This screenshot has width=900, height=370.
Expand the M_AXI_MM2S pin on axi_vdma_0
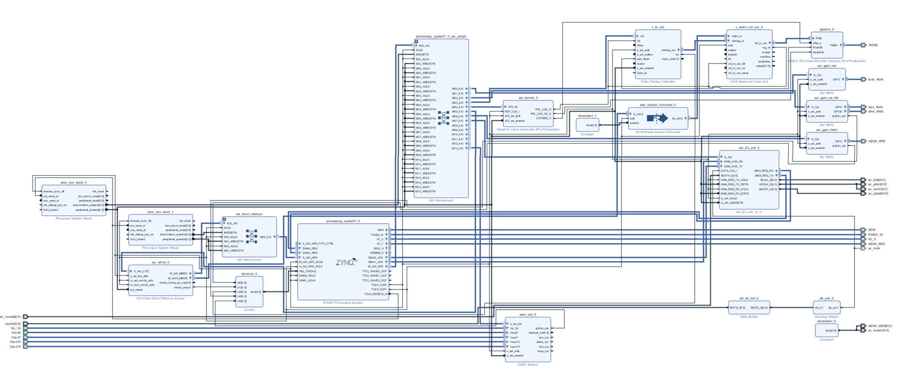tap(190, 273)
